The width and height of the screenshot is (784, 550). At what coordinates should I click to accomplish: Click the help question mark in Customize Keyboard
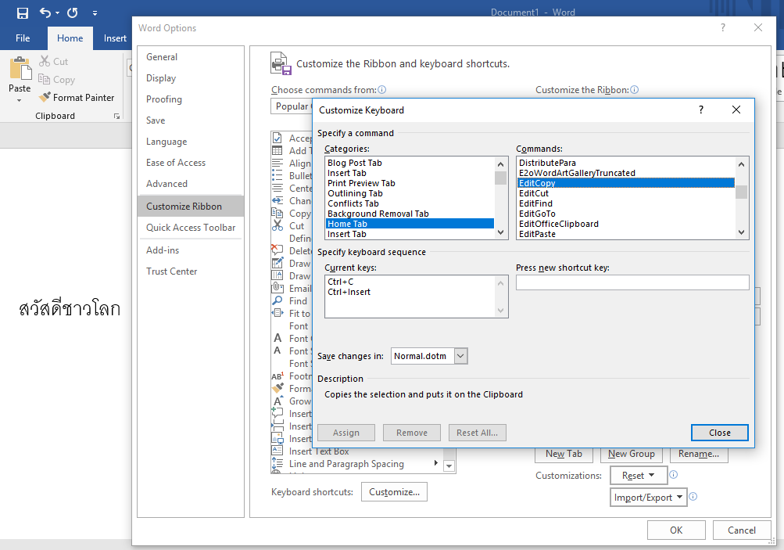[701, 110]
